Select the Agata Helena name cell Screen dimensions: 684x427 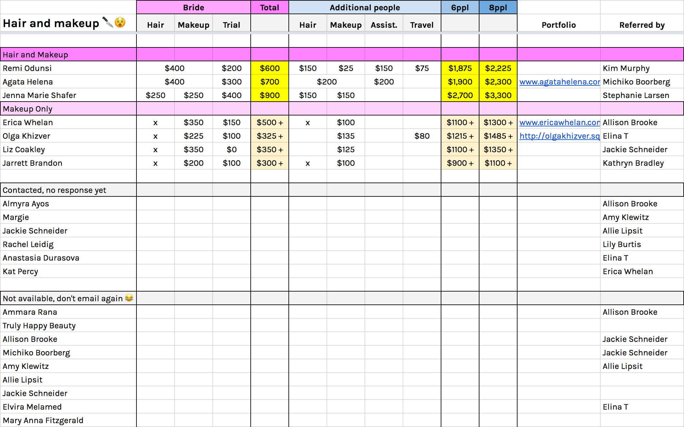pyautogui.click(x=68, y=82)
